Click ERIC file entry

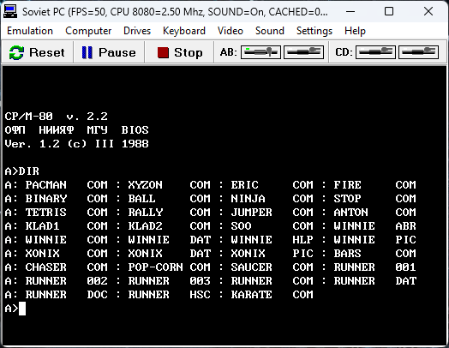pyautogui.click(x=244, y=185)
